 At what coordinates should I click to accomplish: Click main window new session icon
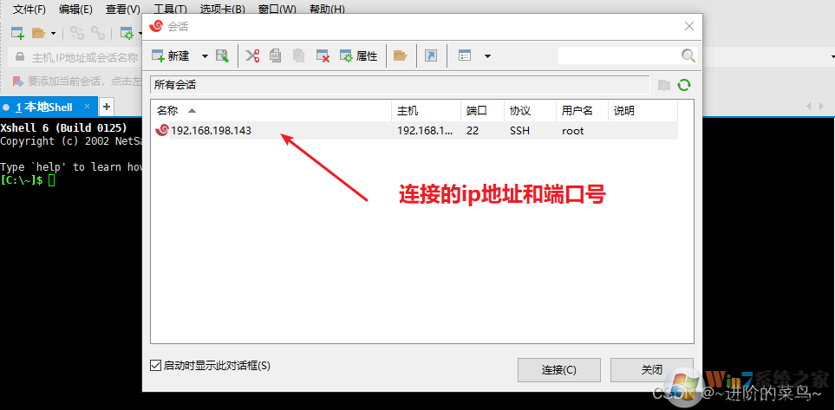click(18, 33)
